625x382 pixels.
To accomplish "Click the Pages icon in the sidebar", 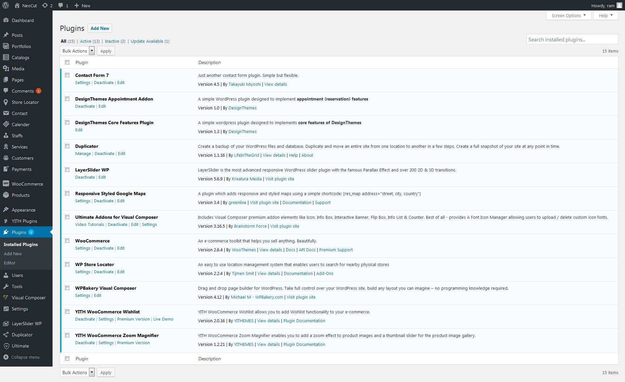I will click(x=6, y=80).
